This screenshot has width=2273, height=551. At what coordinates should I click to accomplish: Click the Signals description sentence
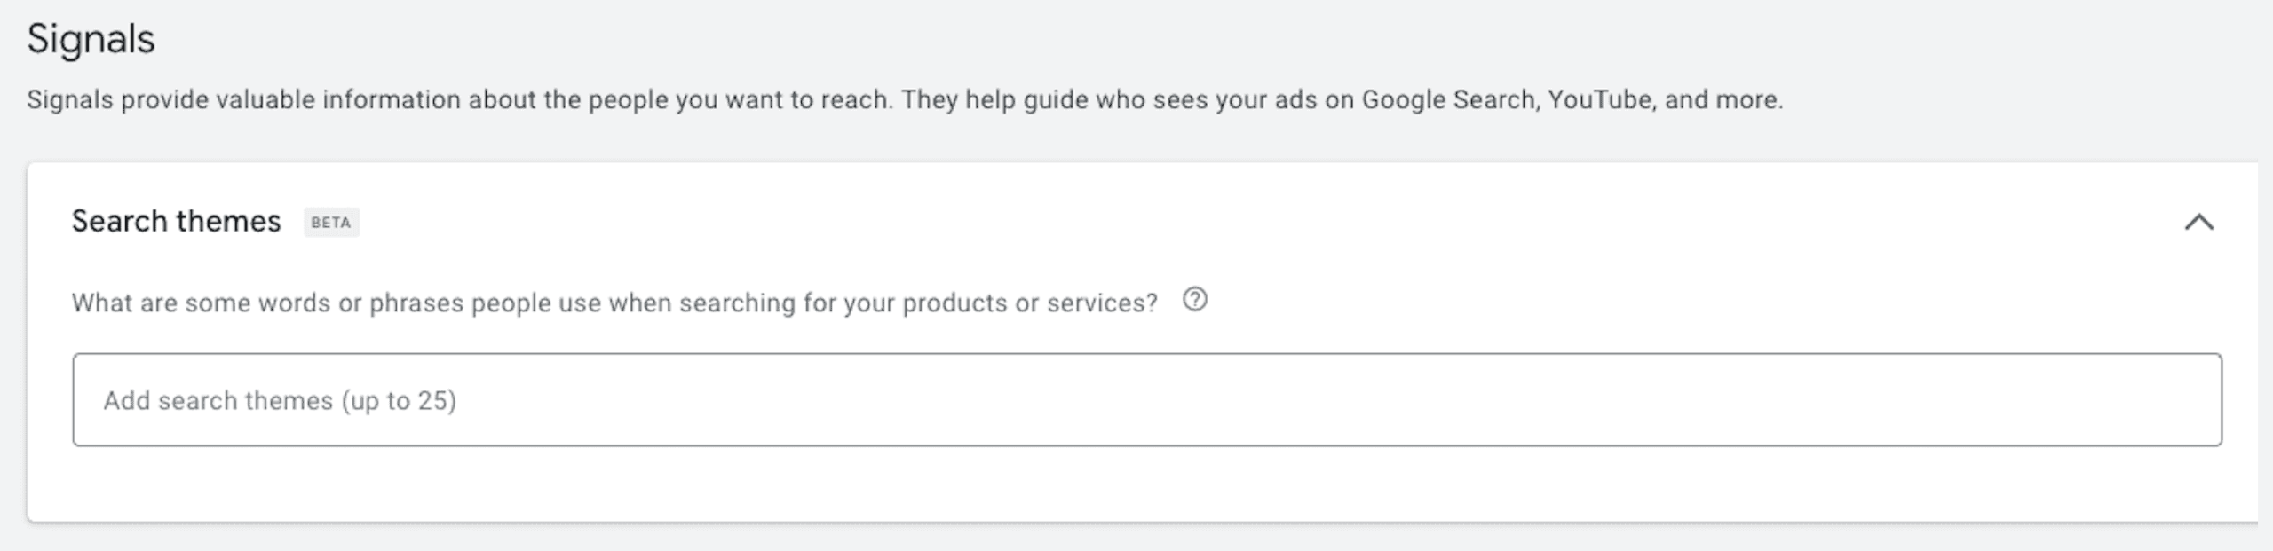(905, 99)
